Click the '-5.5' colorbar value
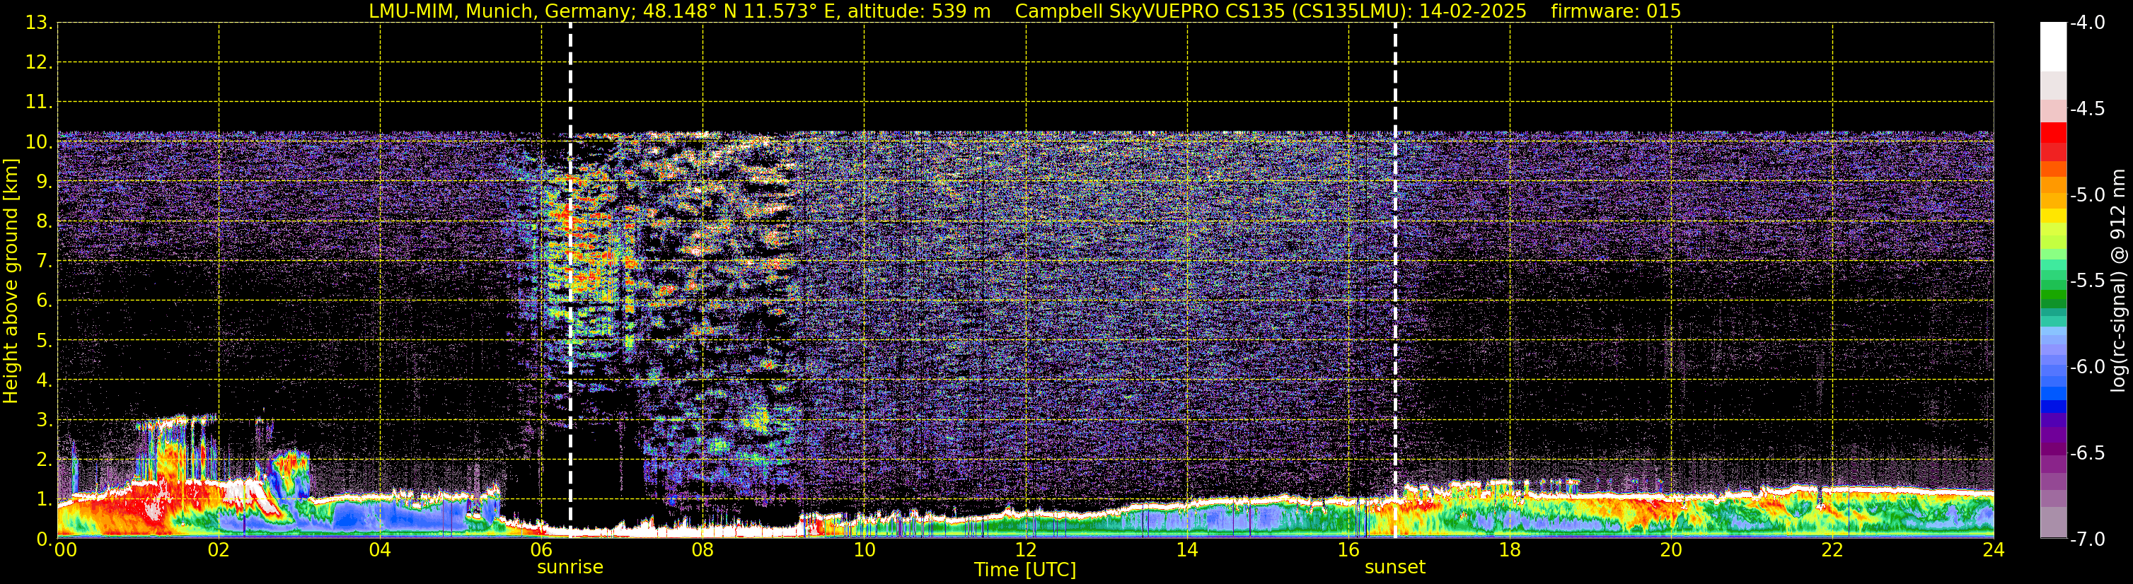The width and height of the screenshot is (2133, 584). [x=2088, y=281]
